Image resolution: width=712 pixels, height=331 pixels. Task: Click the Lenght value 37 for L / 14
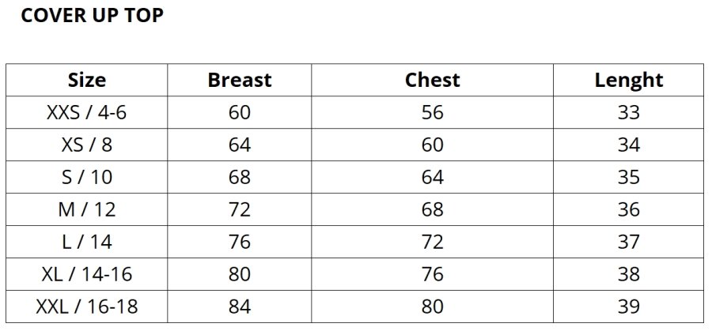click(x=628, y=242)
